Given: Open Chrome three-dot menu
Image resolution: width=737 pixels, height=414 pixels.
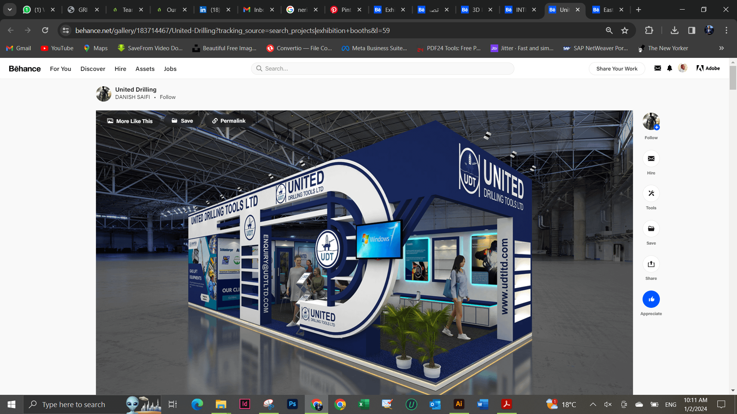Looking at the screenshot, I should point(726,30).
